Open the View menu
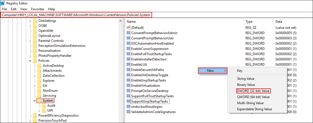The image size is (313, 123). click(x=24, y=9)
